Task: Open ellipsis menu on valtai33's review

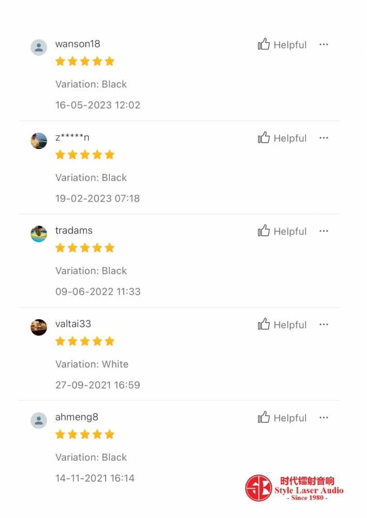Action: point(324,324)
